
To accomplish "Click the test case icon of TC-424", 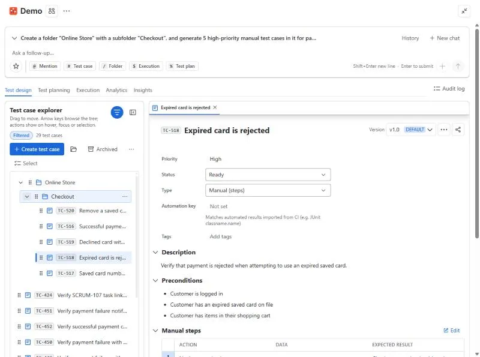I will (x=28, y=295).
